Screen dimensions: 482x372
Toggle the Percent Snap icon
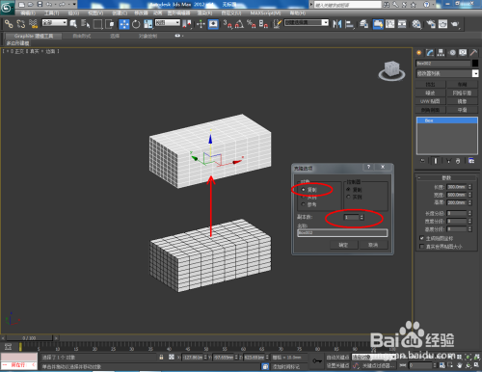coord(252,24)
